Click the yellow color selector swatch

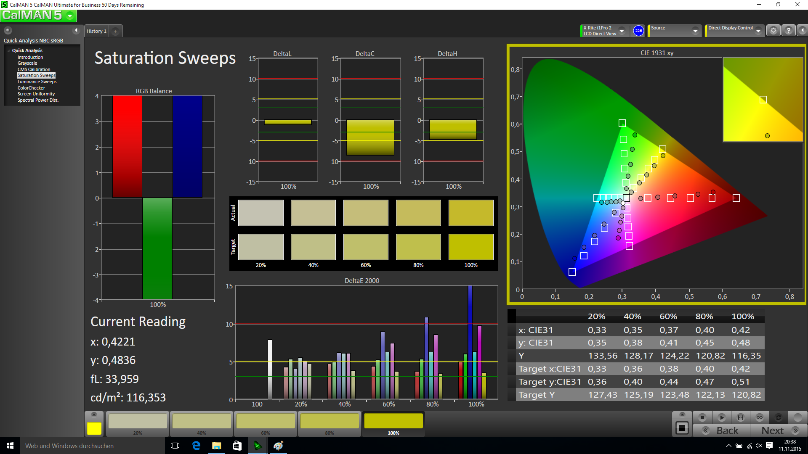coord(94,428)
